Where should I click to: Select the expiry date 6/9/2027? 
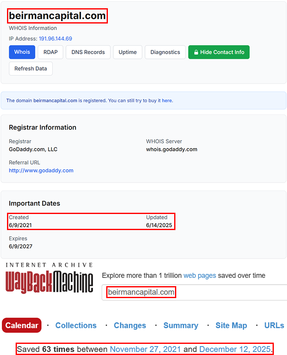pyautogui.click(x=21, y=246)
